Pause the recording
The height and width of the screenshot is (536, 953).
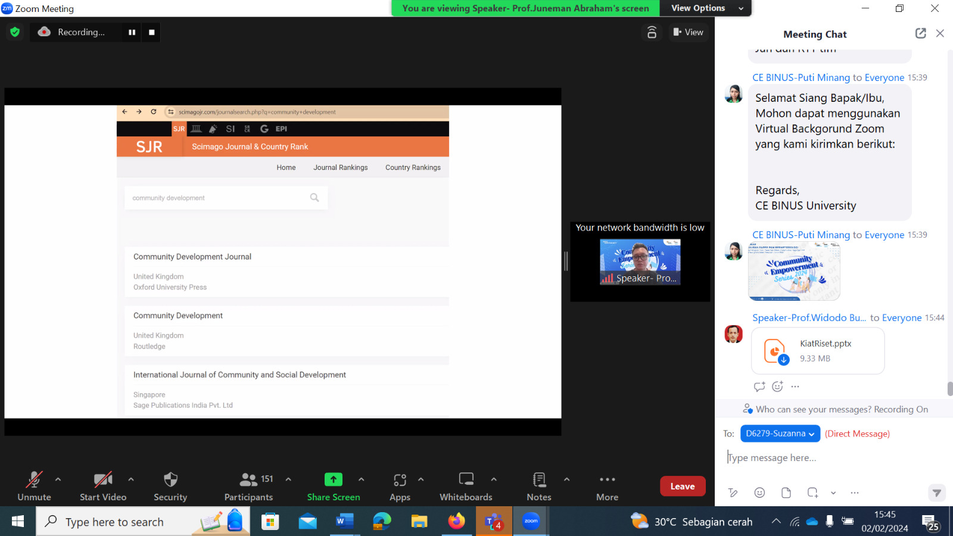(x=132, y=32)
